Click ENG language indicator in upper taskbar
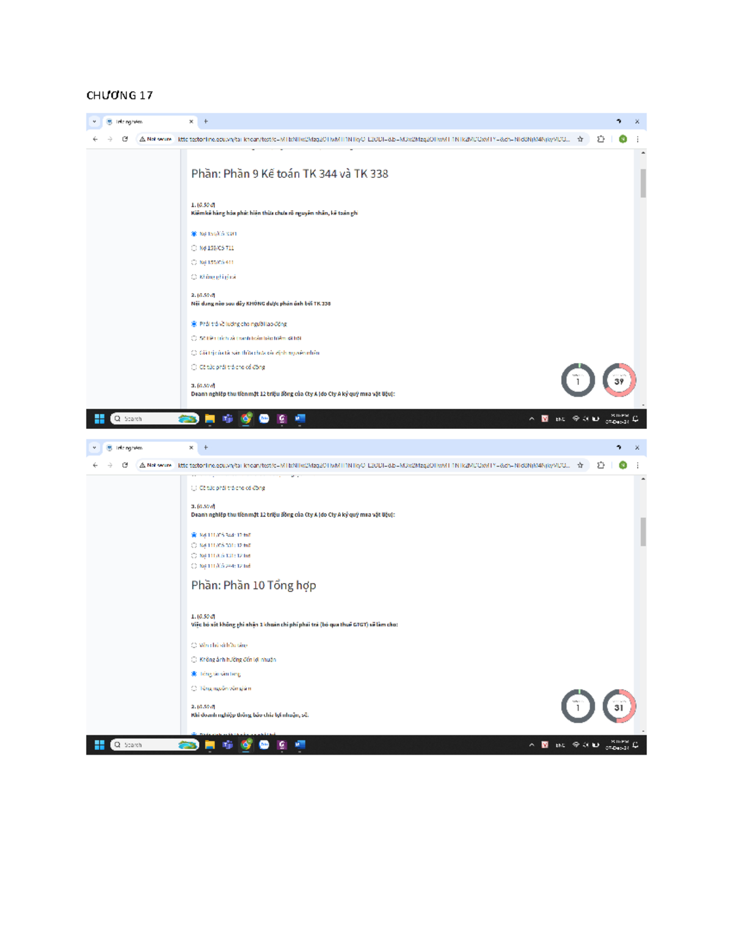The height and width of the screenshot is (949, 733). click(560, 419)
